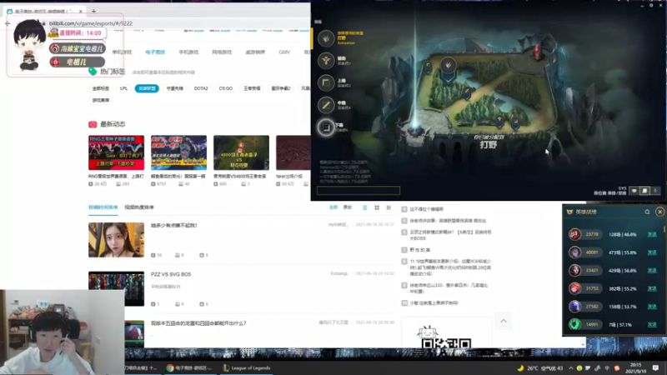Switch to the 单机游戏 category tab
This screenshot has width=667, height=375.
pyautogui.click(x=122, y=52)
